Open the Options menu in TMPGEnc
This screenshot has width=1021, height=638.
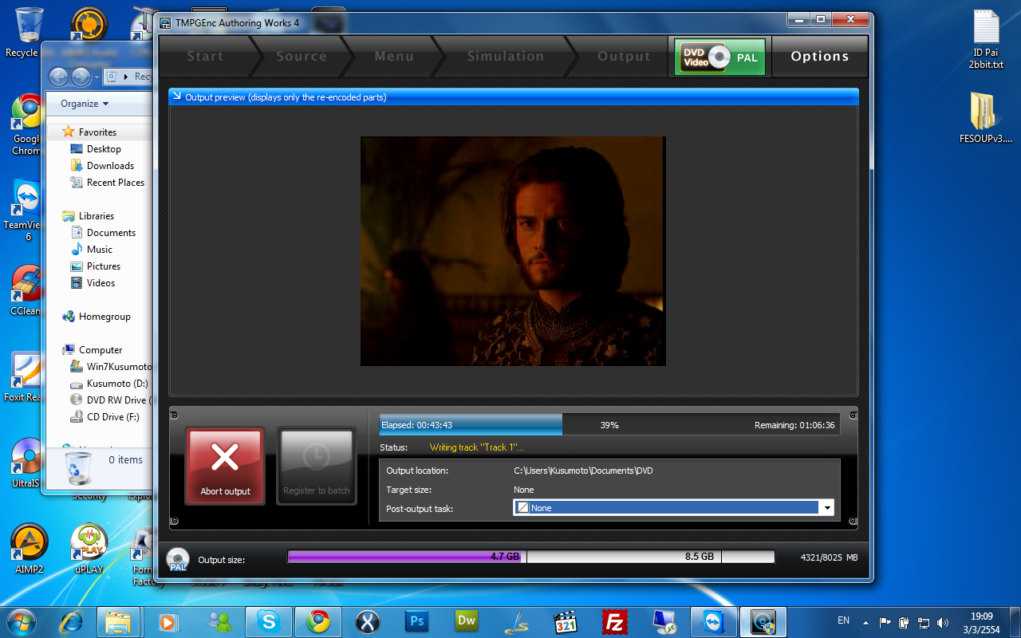pos(820,57)
